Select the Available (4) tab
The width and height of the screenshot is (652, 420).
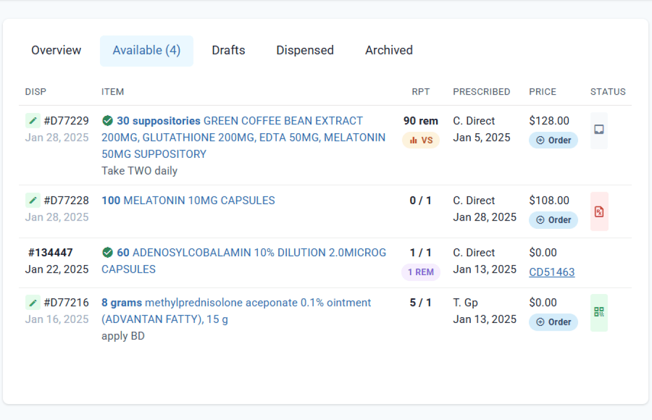click(x=147, y=50)
